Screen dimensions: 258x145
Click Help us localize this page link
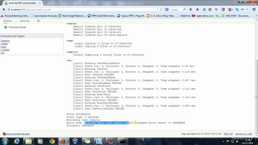click(x=18, y=134)
